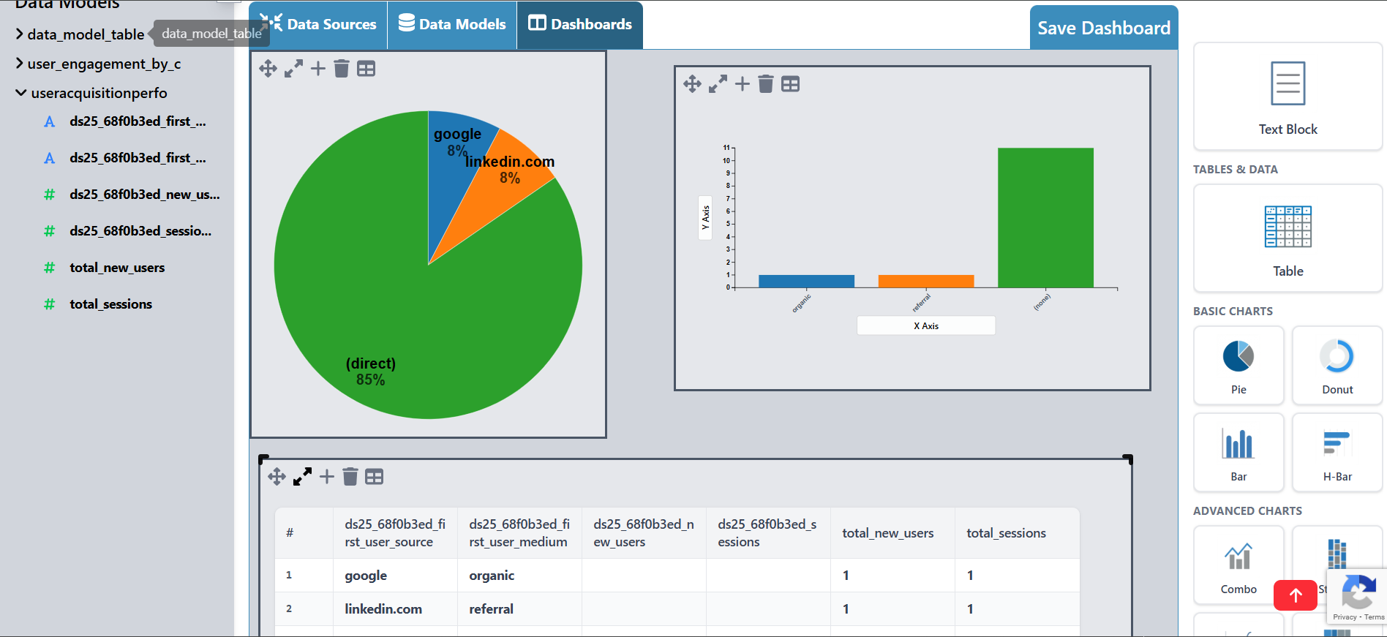The width and height of the screenshot is (1387, 637).
Task: Add an H-Bar chart from basic charts
Action: coord(1337,453)
